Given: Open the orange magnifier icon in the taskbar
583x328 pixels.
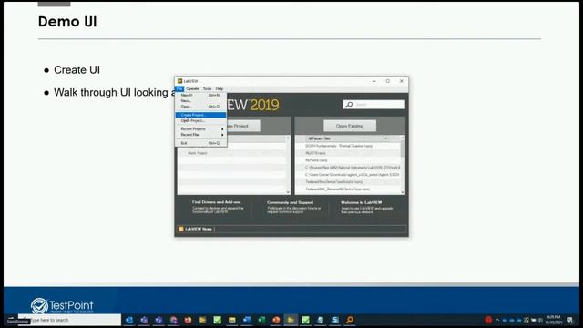Looking at the screenshot, I should pyautogui.click(x=350, y=320).
